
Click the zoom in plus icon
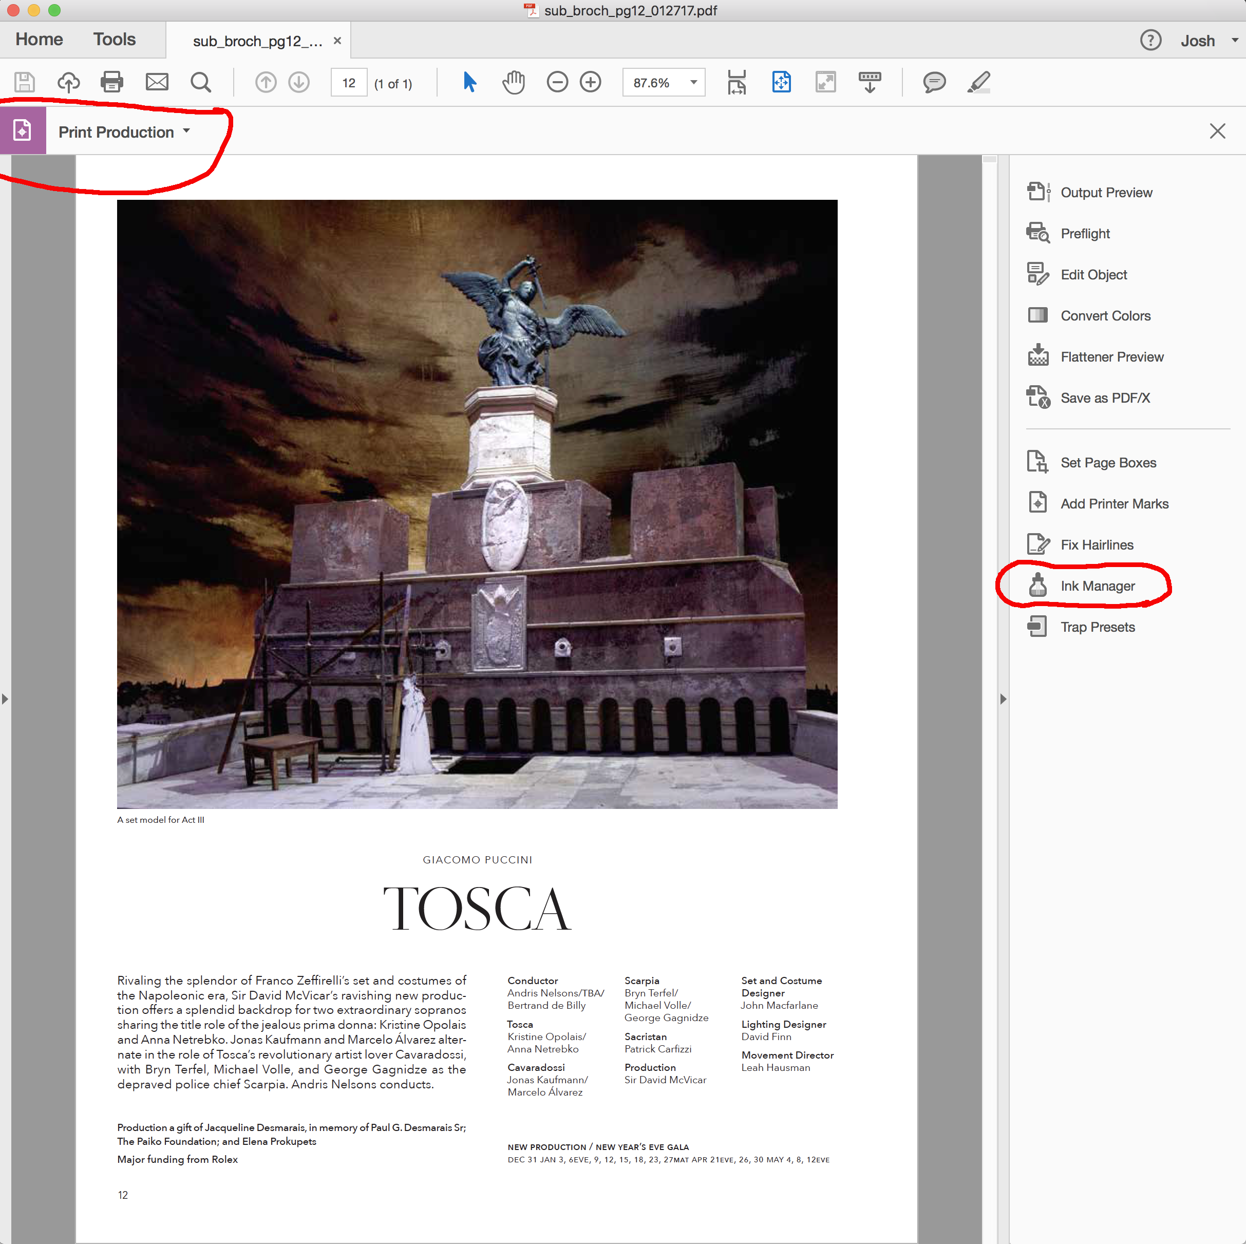pos(590,82)
